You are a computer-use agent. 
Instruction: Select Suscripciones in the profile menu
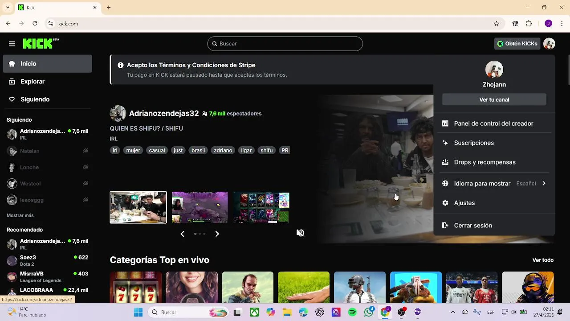(494, 143)
